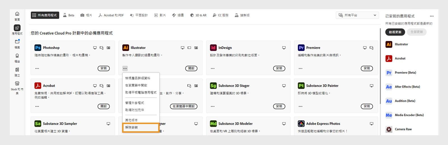Select the 所有應用程式 category tab

click(45, 15)
